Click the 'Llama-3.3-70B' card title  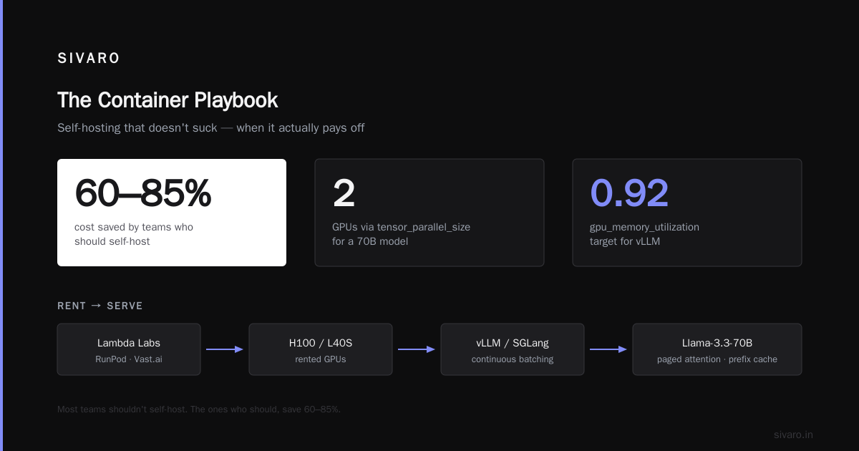tap(717, 343)
